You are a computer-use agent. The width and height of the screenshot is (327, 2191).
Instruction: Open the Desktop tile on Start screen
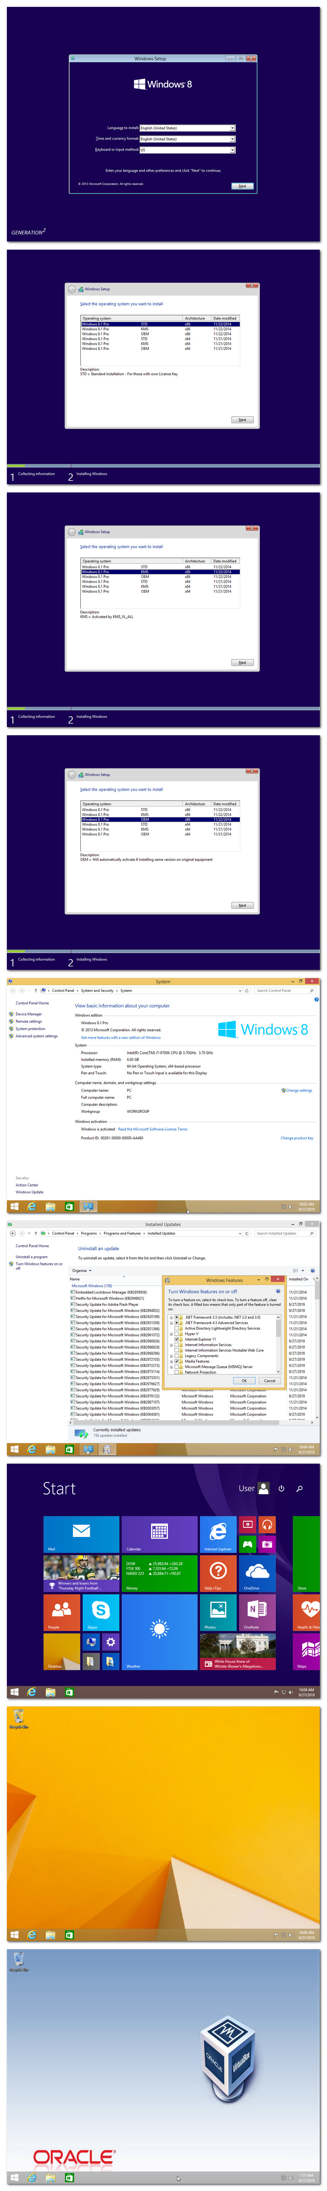[x=61, y=1651]
